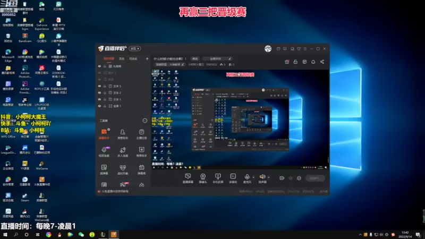Click the record video icon in bottom bar
The height and width of the screenshot is (239, 425).
coord(282,178)
